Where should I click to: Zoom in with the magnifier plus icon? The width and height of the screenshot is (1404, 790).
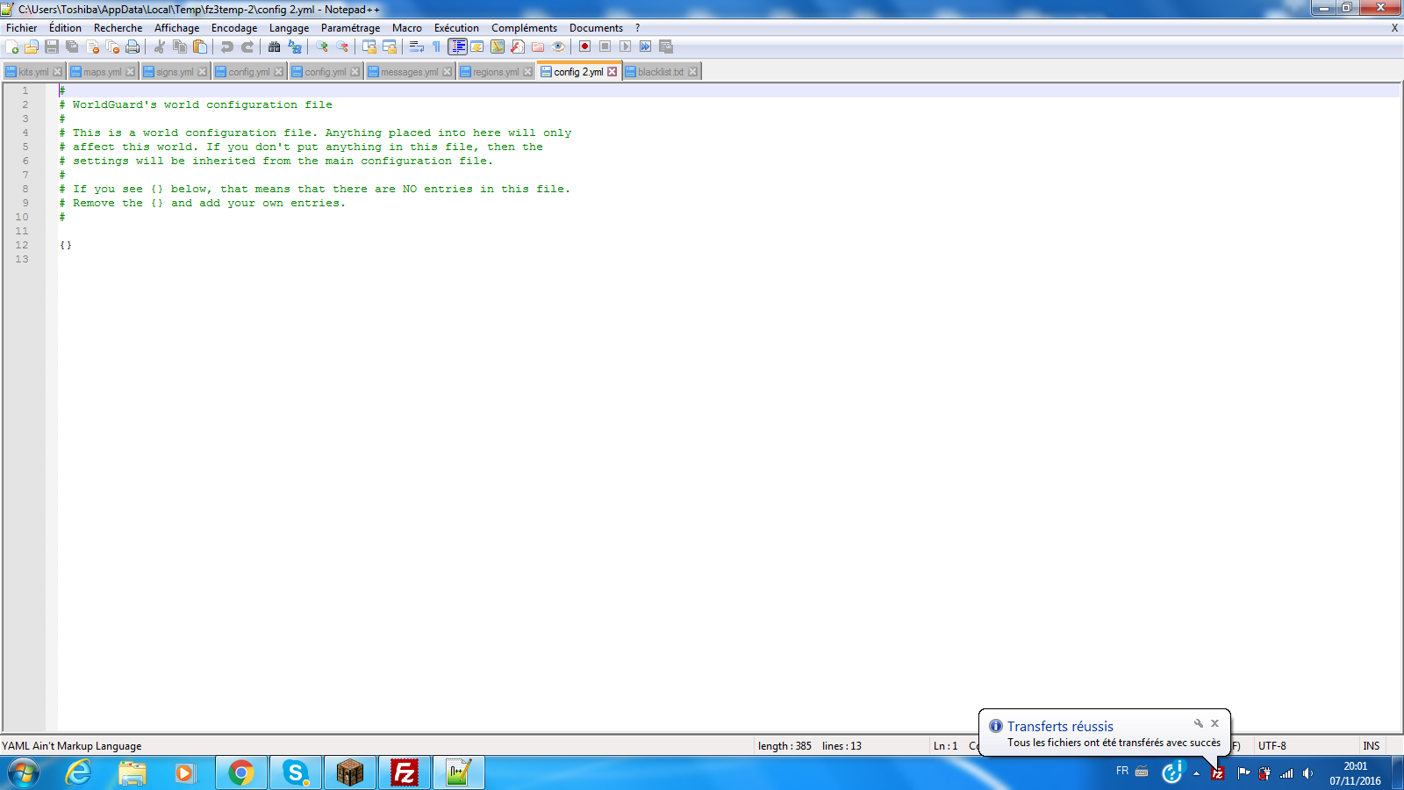(322, 47)
